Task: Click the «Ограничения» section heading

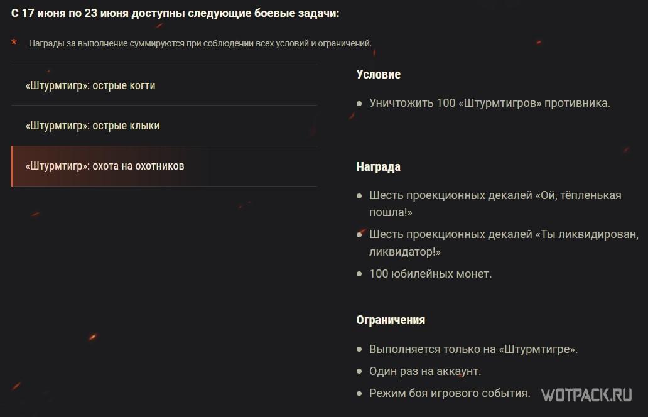Action: tap(391, 320)
